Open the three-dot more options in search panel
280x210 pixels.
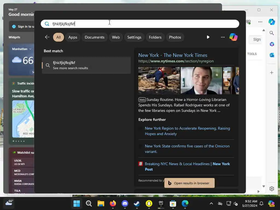pyautogui.click(x=223, y=37)
